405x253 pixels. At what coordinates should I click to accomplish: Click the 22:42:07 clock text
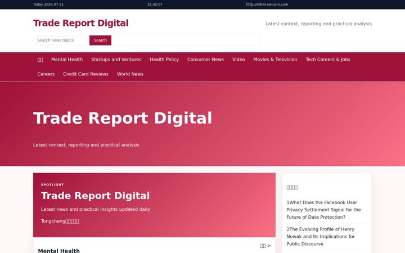click(x=155, y=4)
